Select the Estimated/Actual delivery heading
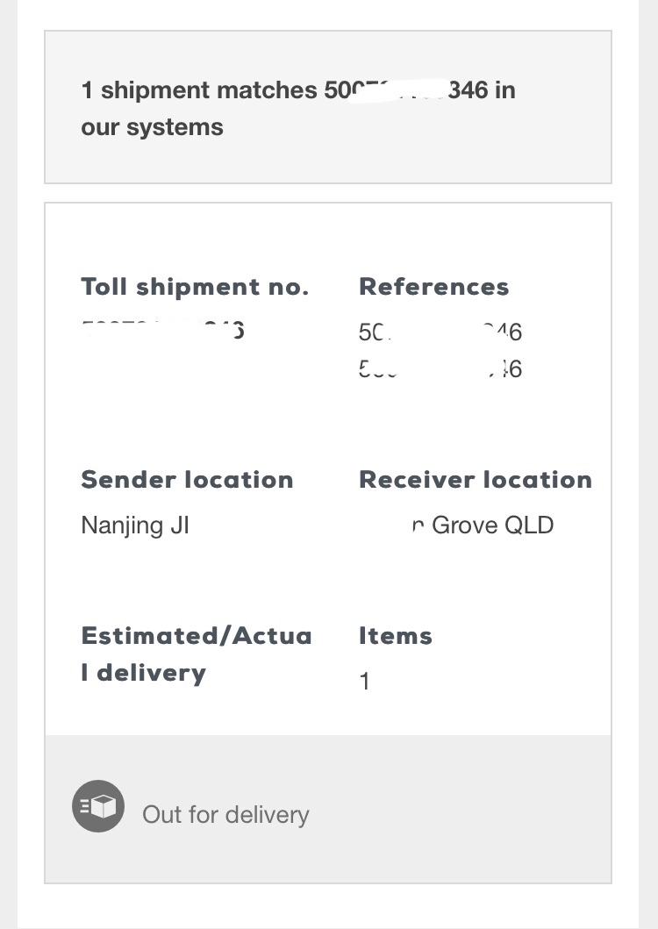 pos(197,654)
